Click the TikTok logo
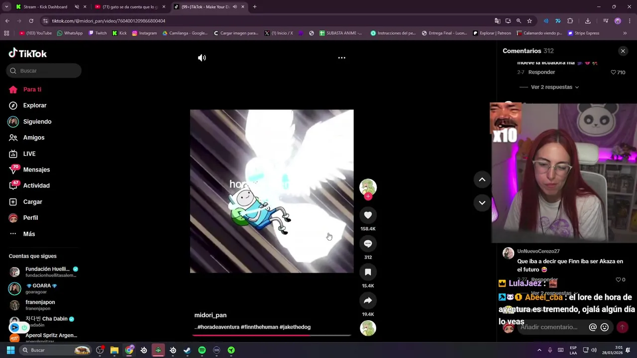The width and height of the screenshot is (637, 358). point(28,53)
